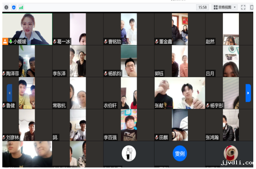256x169 pixels.
Task: Click the green microphone icon of 小媛媛
Action: [x=11, y=41]
